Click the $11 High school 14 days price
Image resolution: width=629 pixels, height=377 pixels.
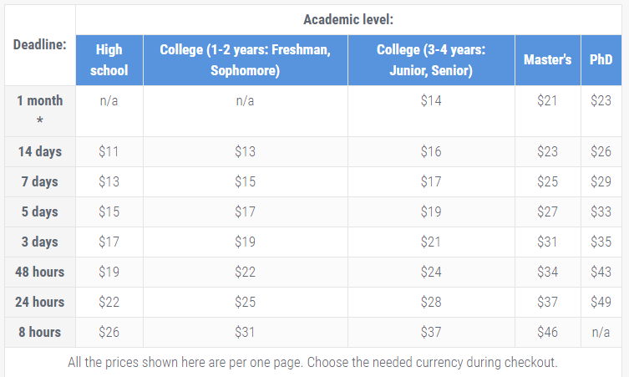pyautogui.click(x=109, y=152)
